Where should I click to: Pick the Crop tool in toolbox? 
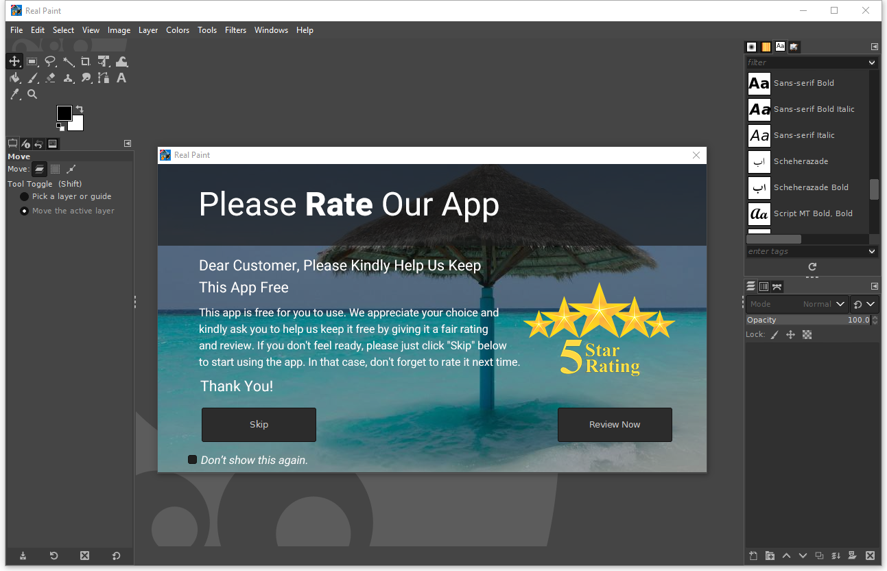pyautogui.click(x=86, y=62)
